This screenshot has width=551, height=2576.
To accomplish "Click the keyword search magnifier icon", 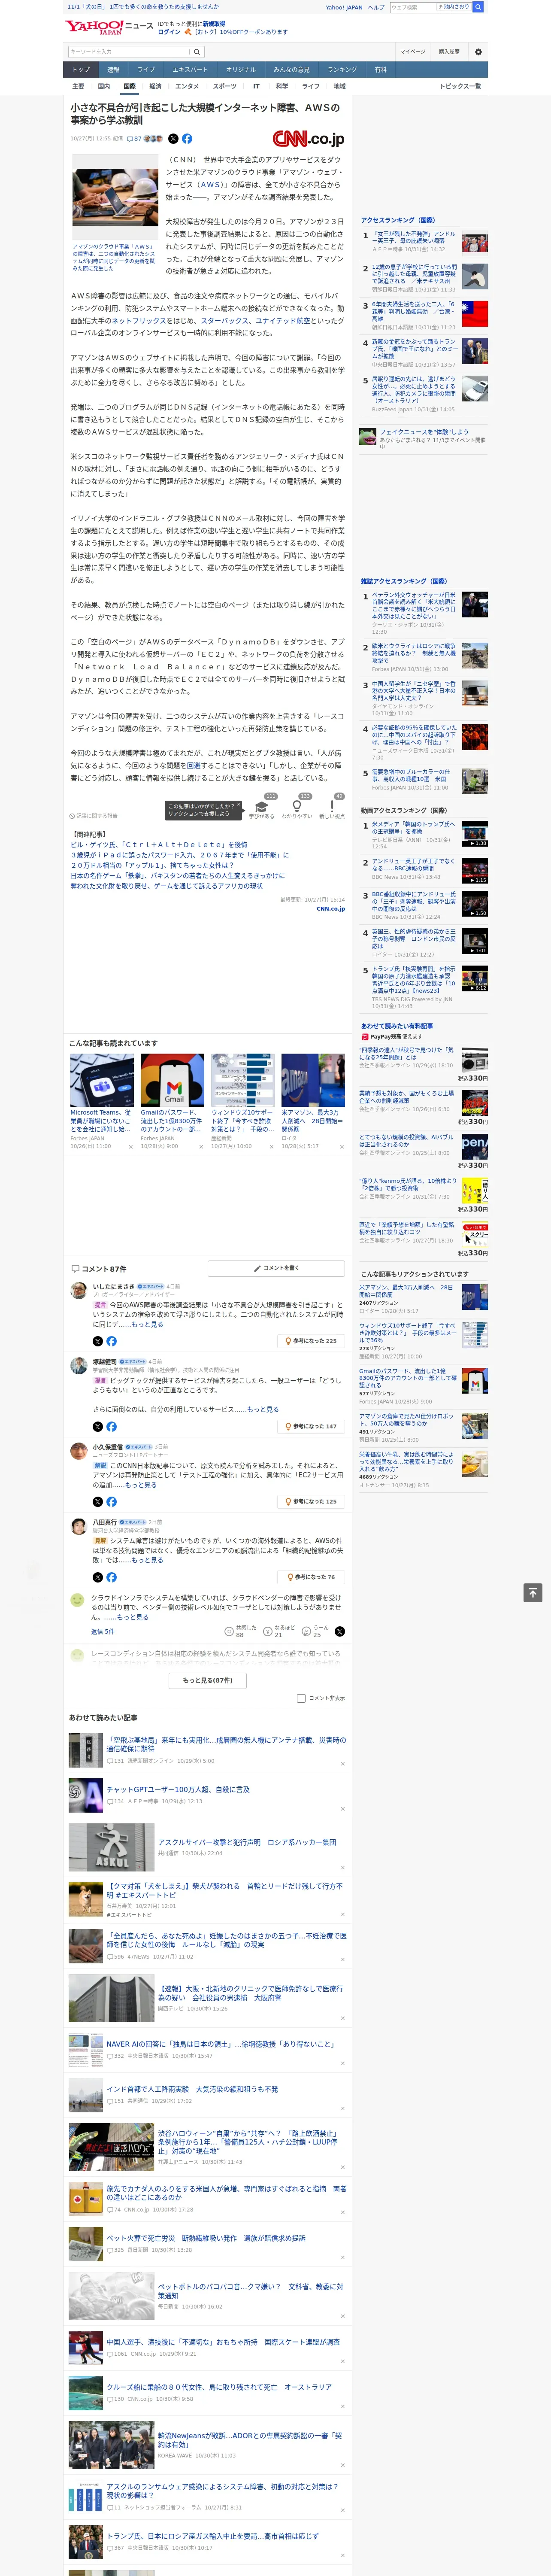I will (197, 51).
